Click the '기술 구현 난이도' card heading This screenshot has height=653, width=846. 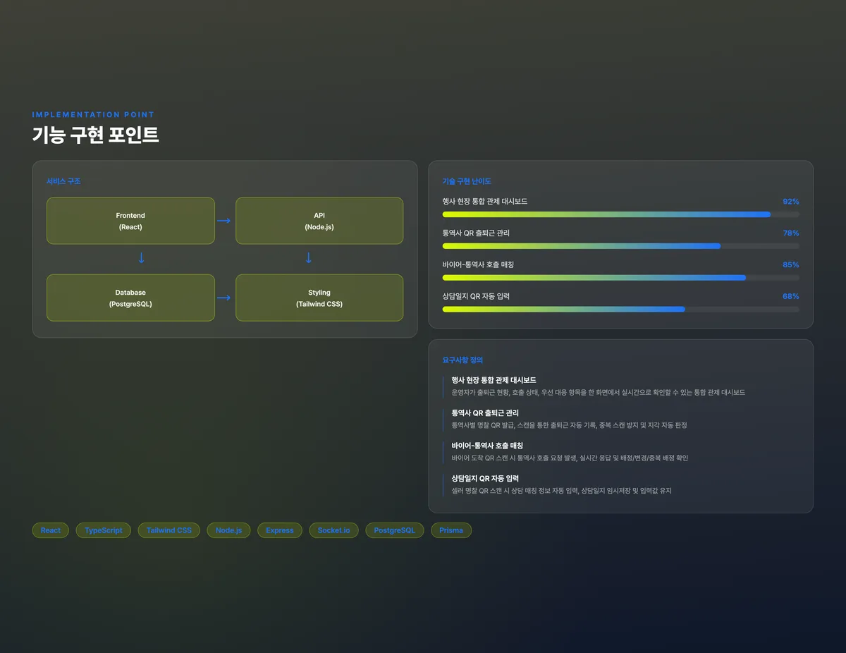pyautogui.click(x=467, y=182)
